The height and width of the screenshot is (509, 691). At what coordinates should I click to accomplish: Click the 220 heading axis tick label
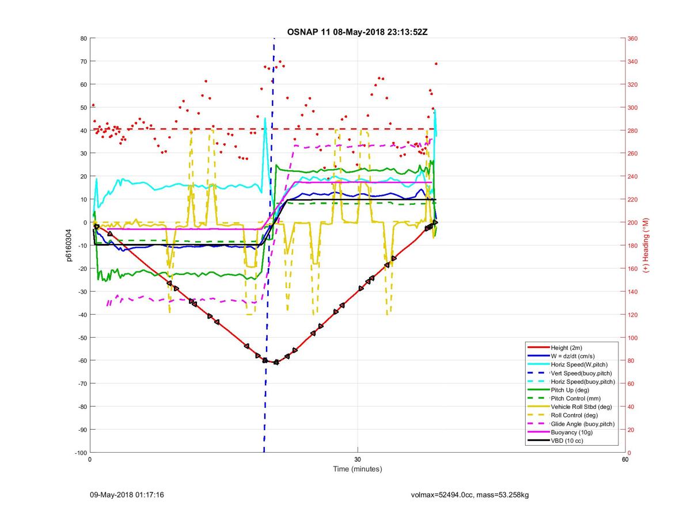click(x=633, y=200)
